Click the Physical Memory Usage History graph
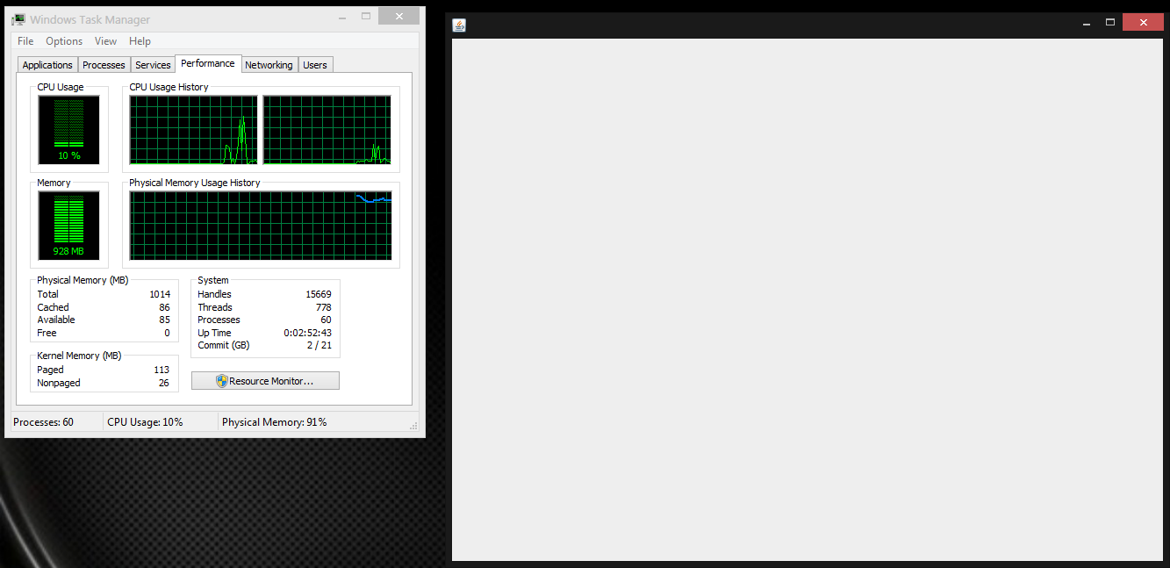This screenshot has height=568, width=1170. pos(261,226)
